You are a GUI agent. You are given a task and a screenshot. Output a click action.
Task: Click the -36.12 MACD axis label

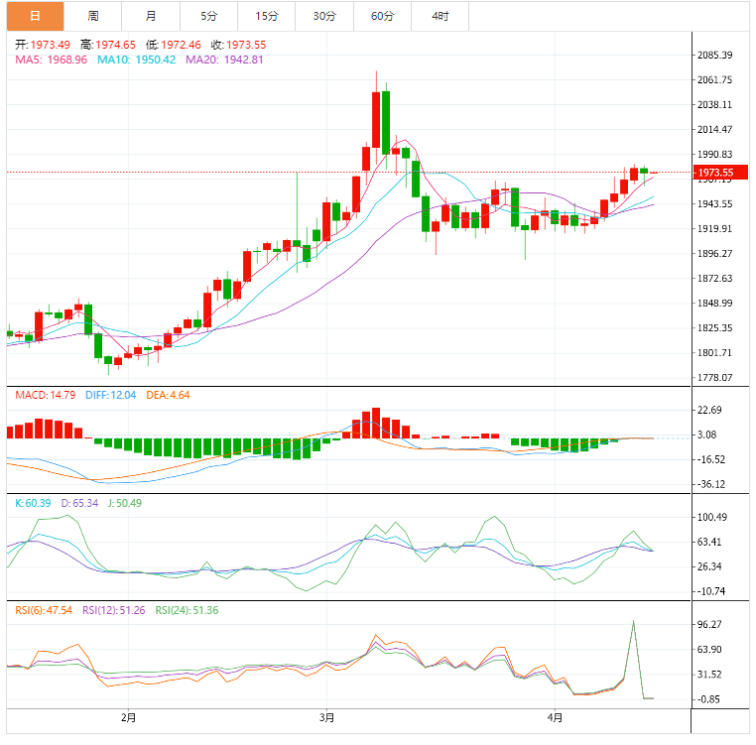711,484
